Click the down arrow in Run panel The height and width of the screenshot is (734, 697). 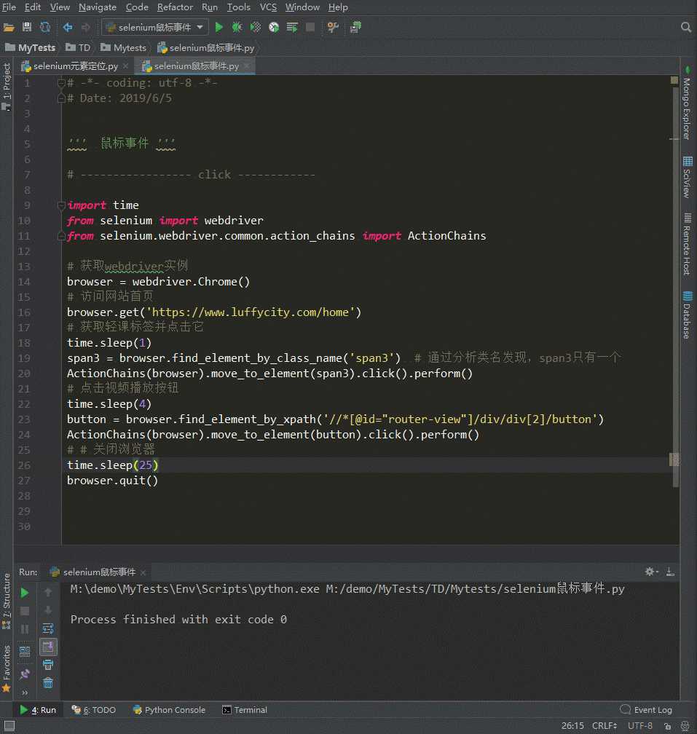click(x=48, y=610)
